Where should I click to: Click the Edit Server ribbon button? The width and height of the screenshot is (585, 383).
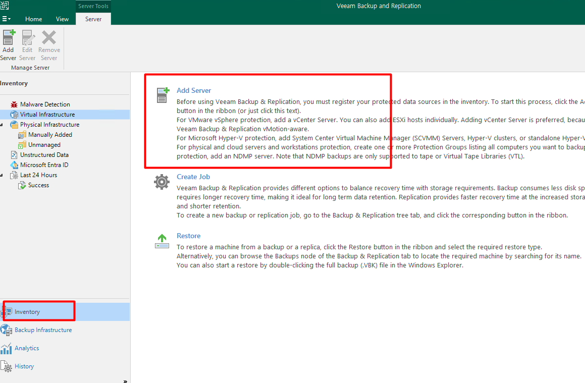click(x=27, y=45)
